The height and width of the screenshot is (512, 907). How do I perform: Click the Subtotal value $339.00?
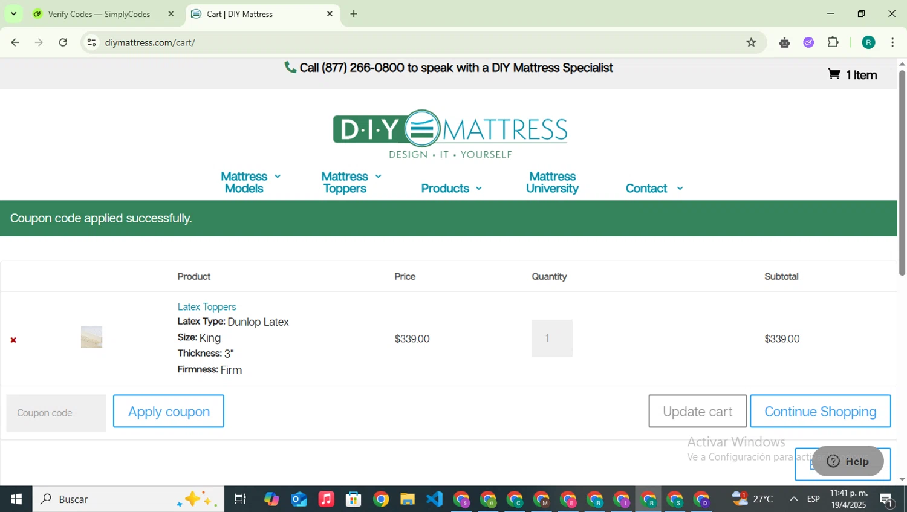tap(782, 339)
